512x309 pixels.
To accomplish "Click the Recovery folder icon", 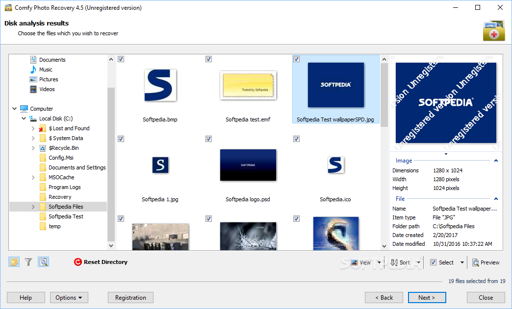I will coord(43,197).
